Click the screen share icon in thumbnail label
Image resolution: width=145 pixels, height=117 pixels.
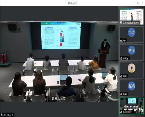pos(121,23)
